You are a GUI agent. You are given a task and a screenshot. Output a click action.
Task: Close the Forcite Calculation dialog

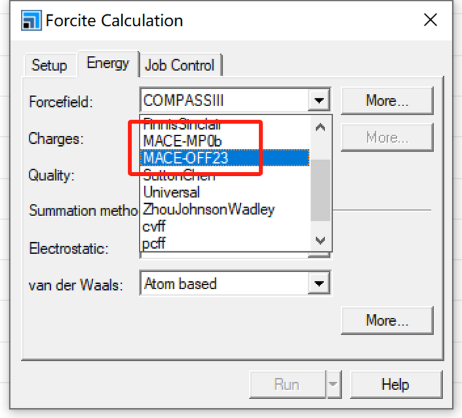point(430,20)
